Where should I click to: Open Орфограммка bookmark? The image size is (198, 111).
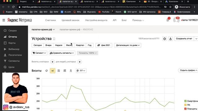(x=182, y=12)
